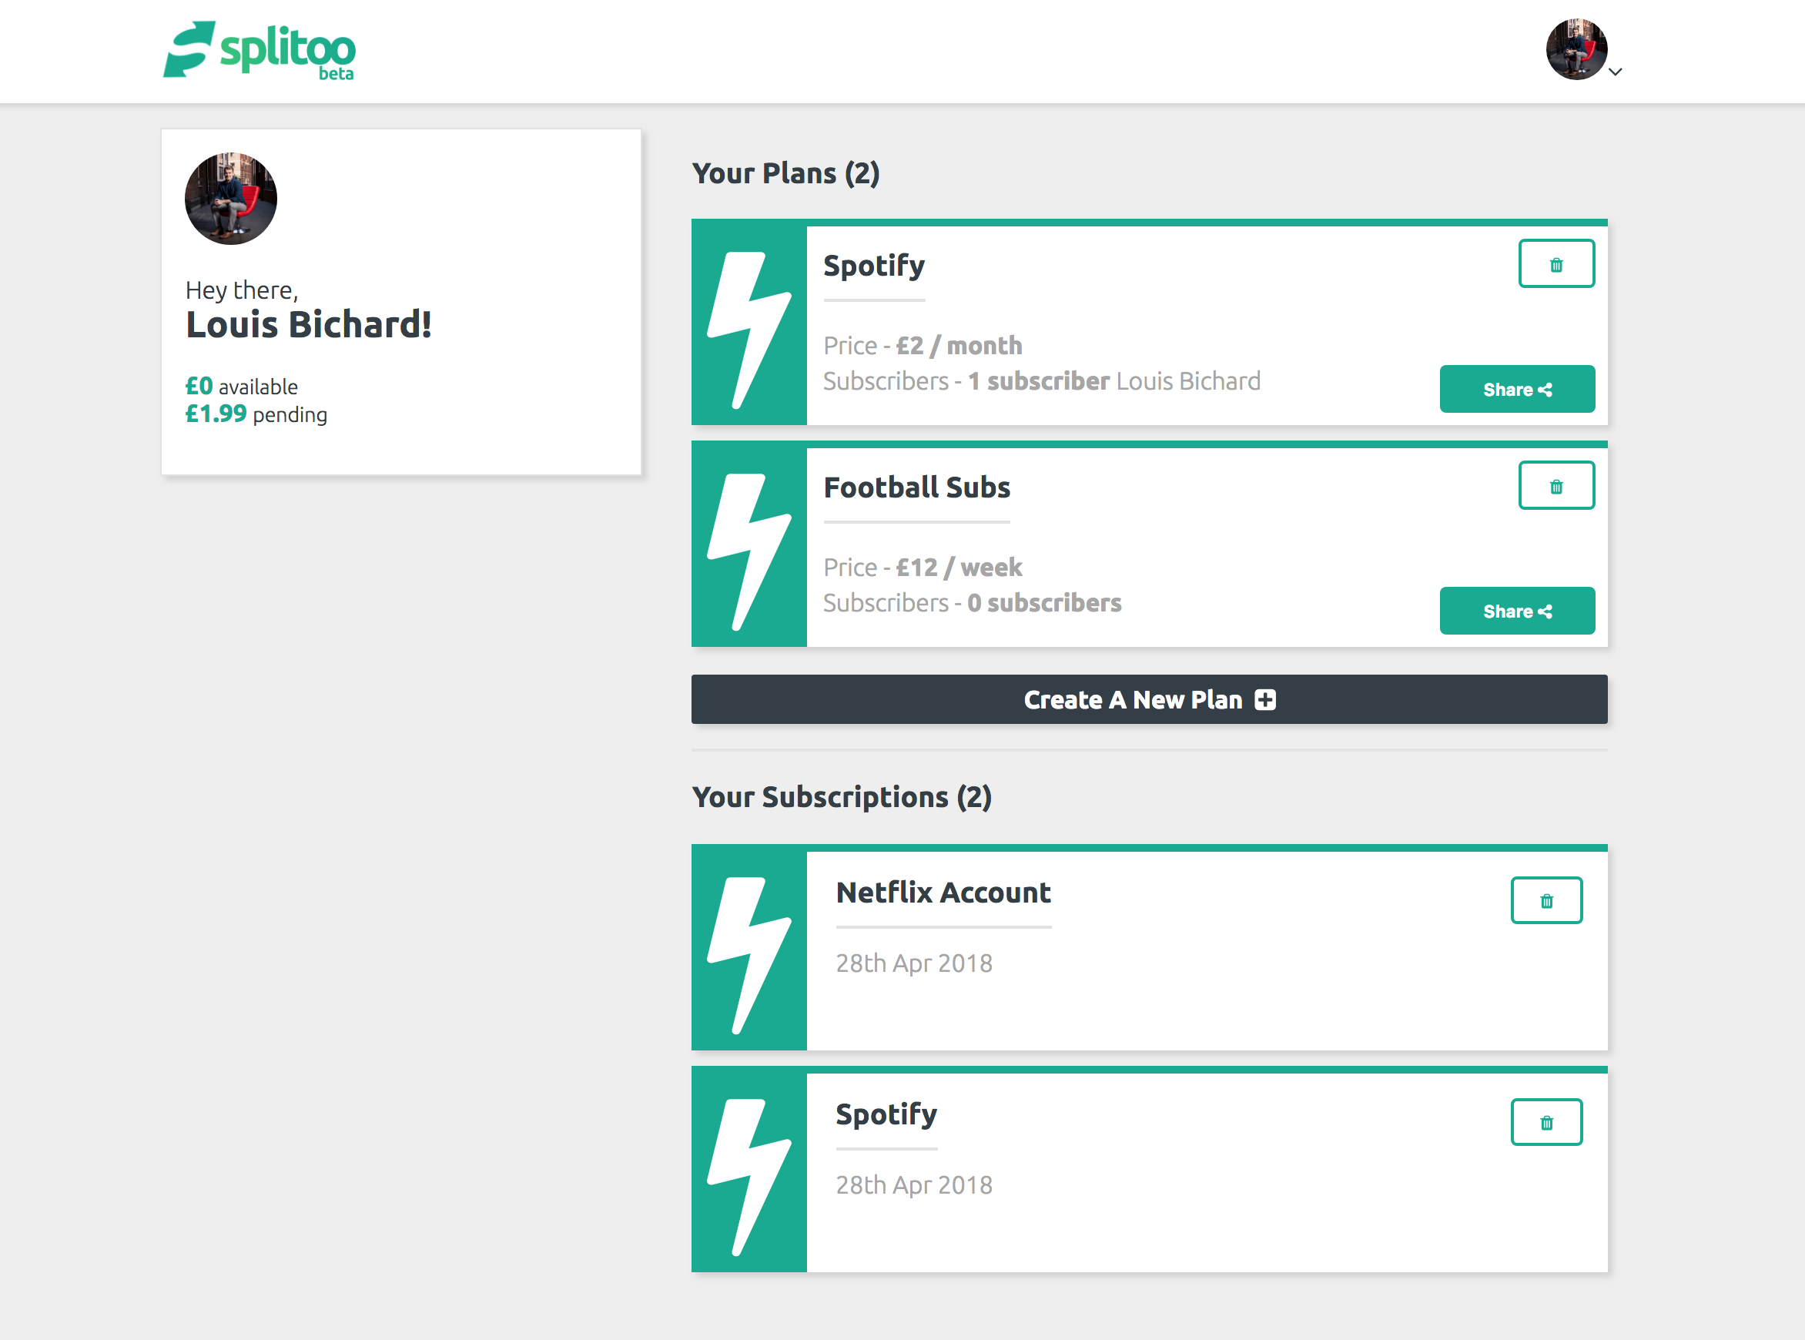Click the Splitoo logo
Screen dimensions: 1805x1340
click(260, 50)
